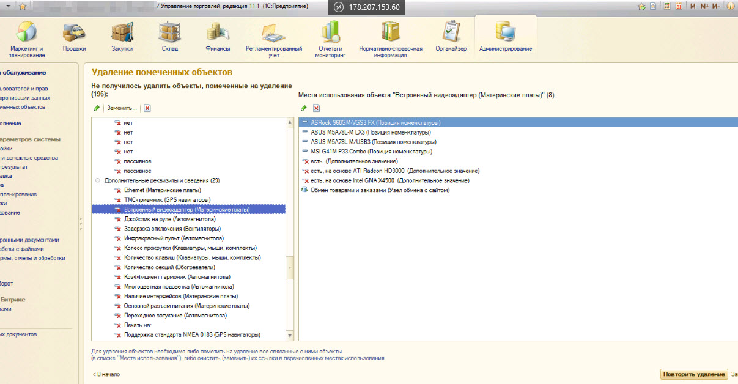Viewport: 738px width, 384px height.
Task: Click the info icon at top right
Action: 730,6
